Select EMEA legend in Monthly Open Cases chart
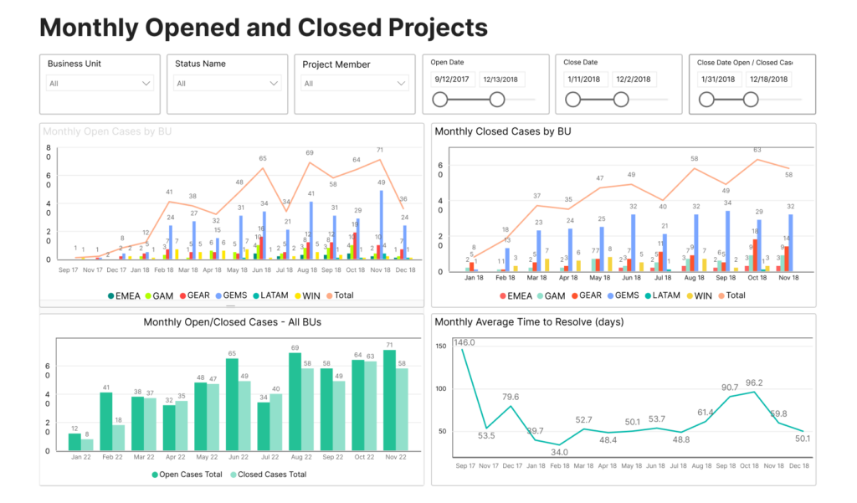The image size is (857, 503). click(124, 295)
